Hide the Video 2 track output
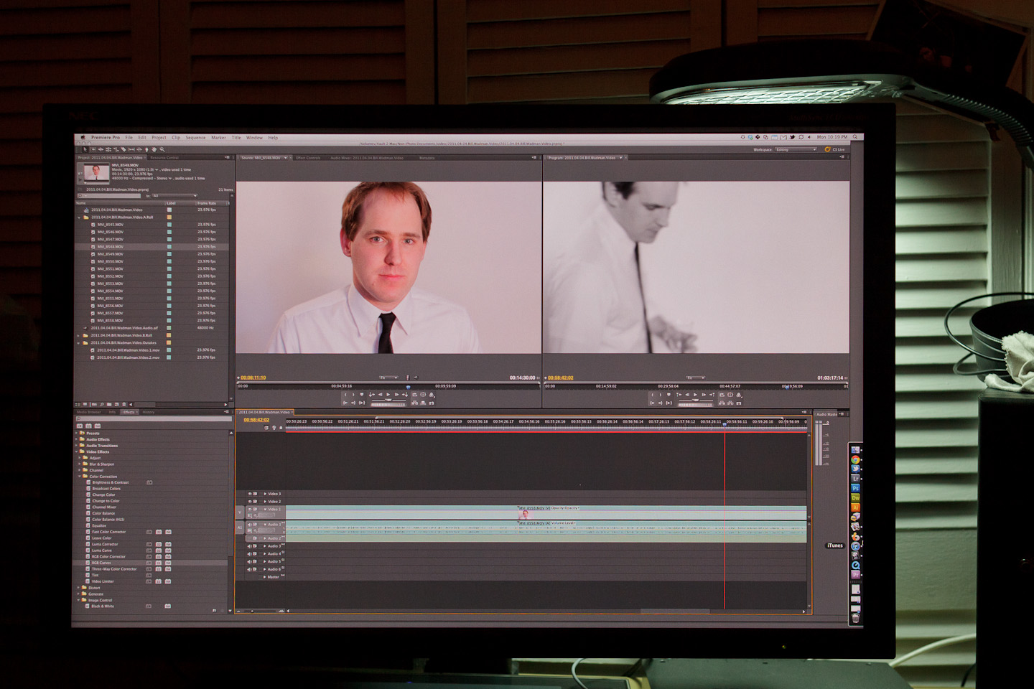 tap(250, 501)
